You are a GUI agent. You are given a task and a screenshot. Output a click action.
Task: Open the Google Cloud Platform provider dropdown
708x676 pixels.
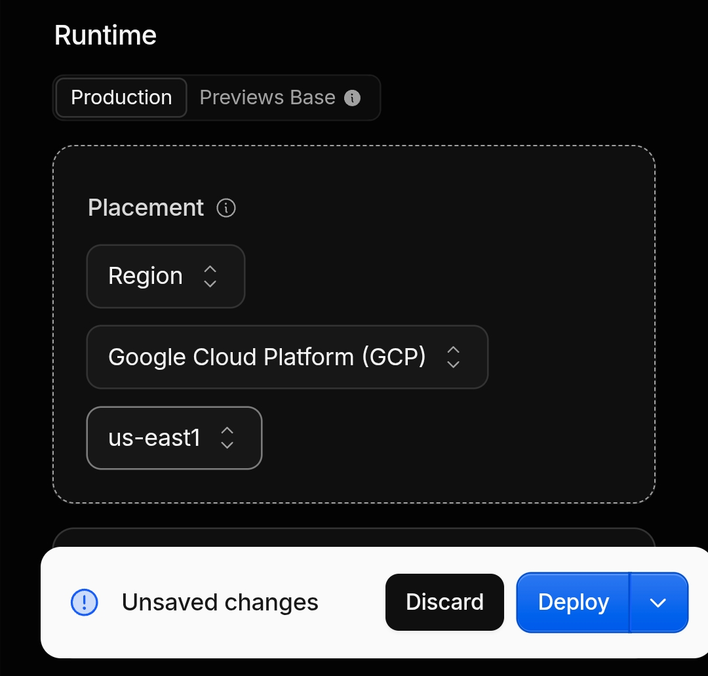(x=287, y=357)
